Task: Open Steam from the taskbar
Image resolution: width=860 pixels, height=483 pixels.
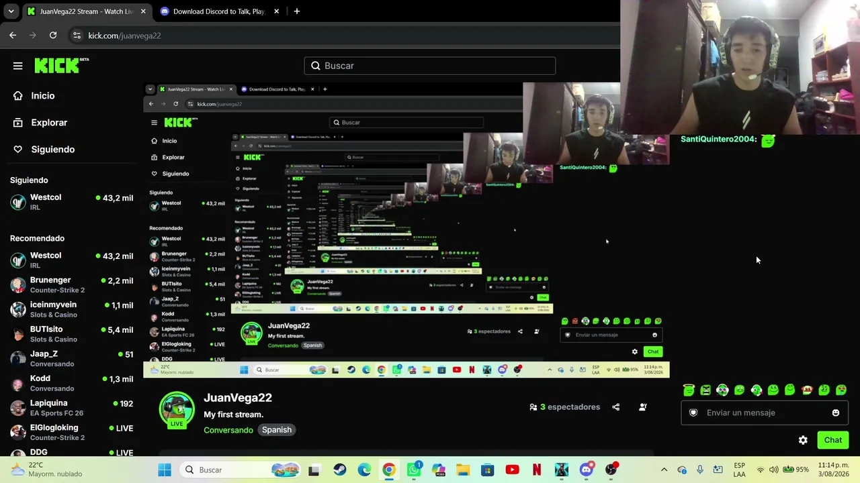Action: pos(340,470)
